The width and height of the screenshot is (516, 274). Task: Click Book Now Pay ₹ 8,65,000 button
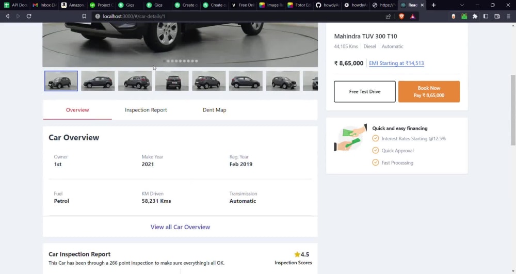429,91
